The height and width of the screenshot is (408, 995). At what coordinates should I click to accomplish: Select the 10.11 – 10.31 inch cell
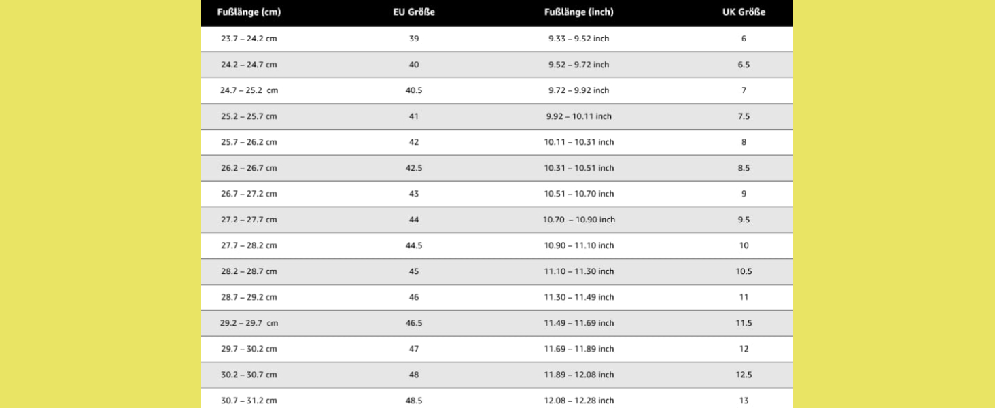point(578,142)
